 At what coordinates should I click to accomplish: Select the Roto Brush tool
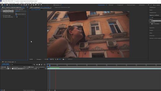38,5
